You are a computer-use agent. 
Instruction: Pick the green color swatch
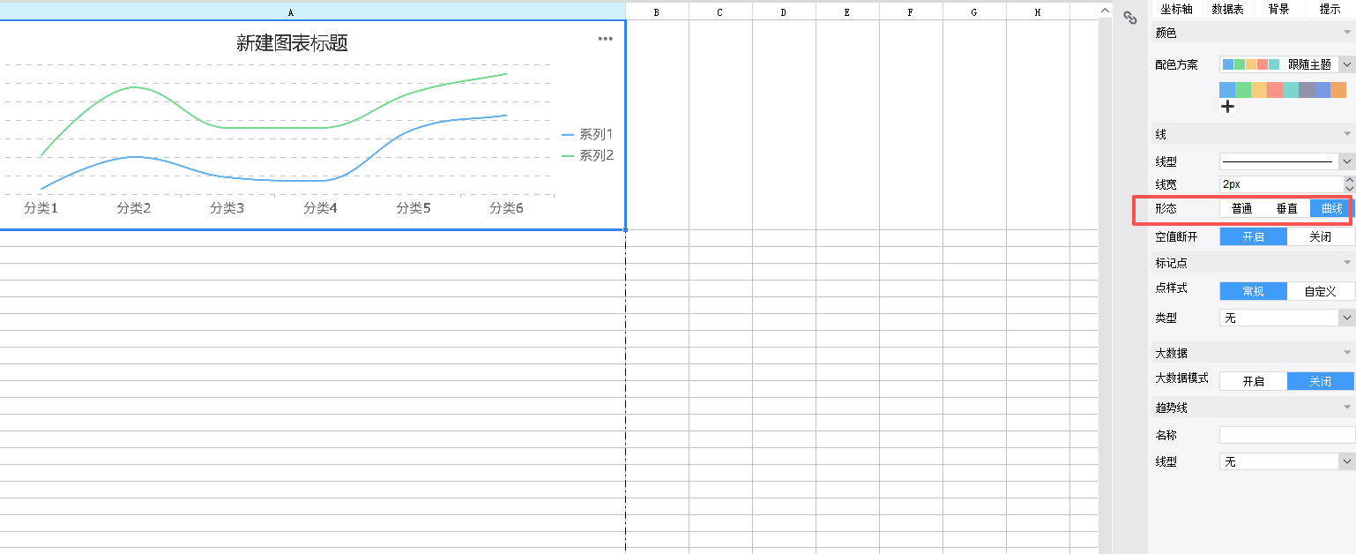tap(1243, 90)
